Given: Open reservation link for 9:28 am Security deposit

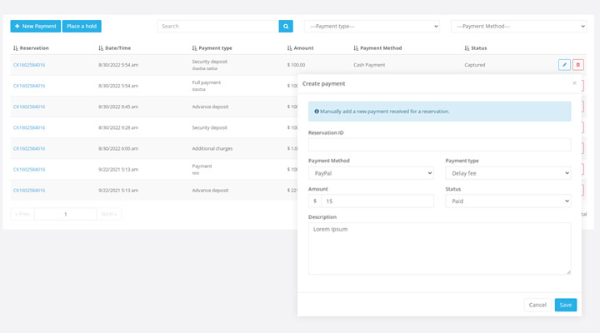Looking at the screenshot, I should pyautogui.click(x=29, y=127).
